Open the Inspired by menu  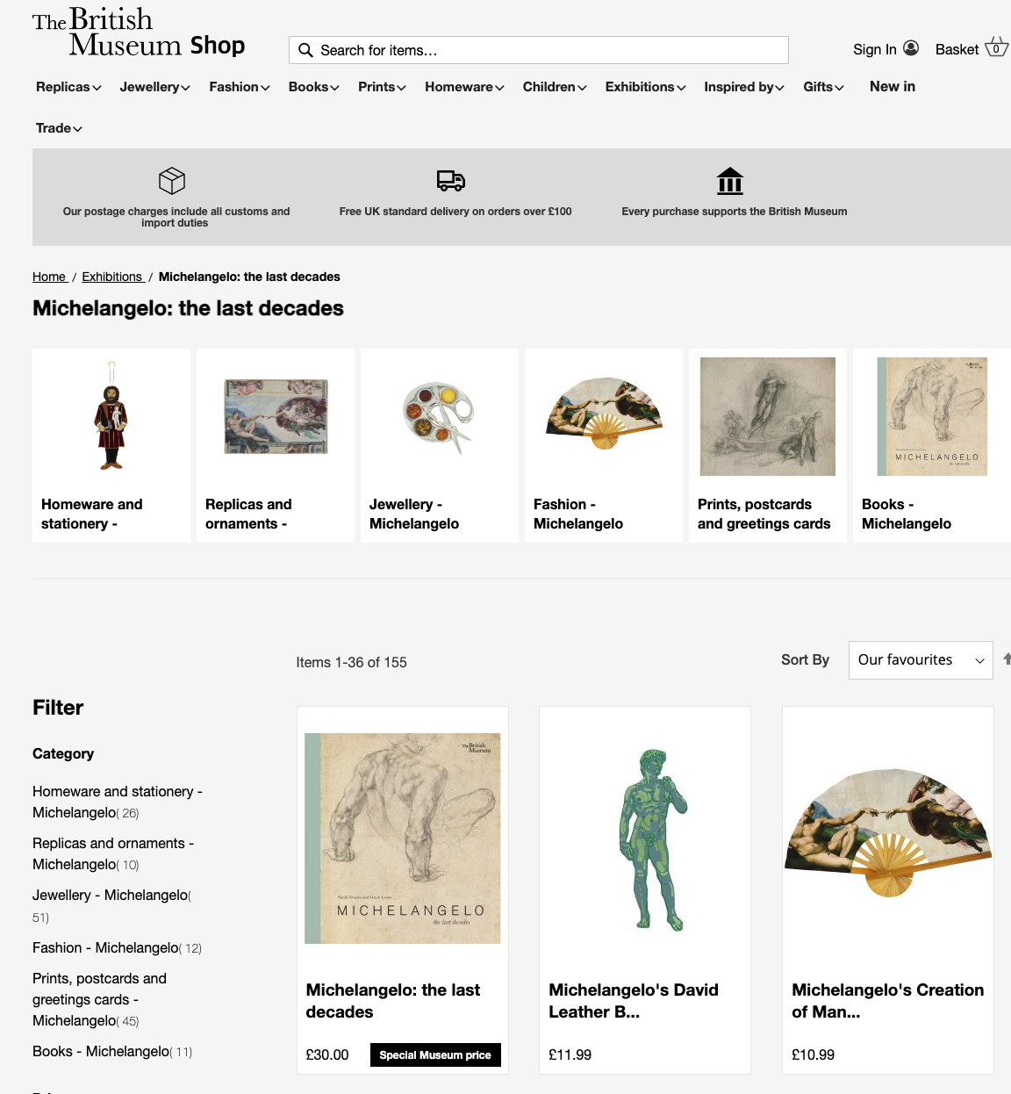744,87
